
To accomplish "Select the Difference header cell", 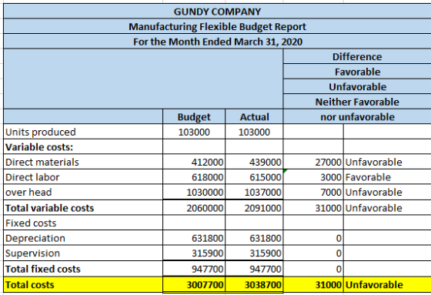I will [x=357, y=57].
